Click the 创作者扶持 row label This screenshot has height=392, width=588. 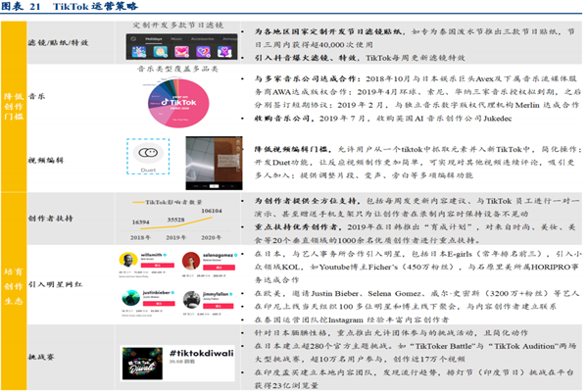pos(51,219)
